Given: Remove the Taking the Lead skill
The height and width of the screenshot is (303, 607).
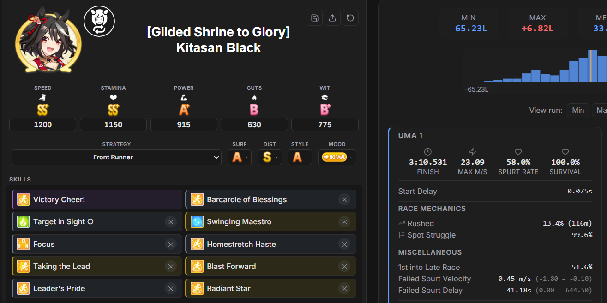Looking at the screenshot, I should point(170,266).
